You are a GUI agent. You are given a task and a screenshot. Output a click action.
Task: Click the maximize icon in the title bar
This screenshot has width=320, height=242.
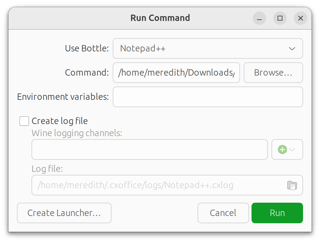(x=280, y=18)
